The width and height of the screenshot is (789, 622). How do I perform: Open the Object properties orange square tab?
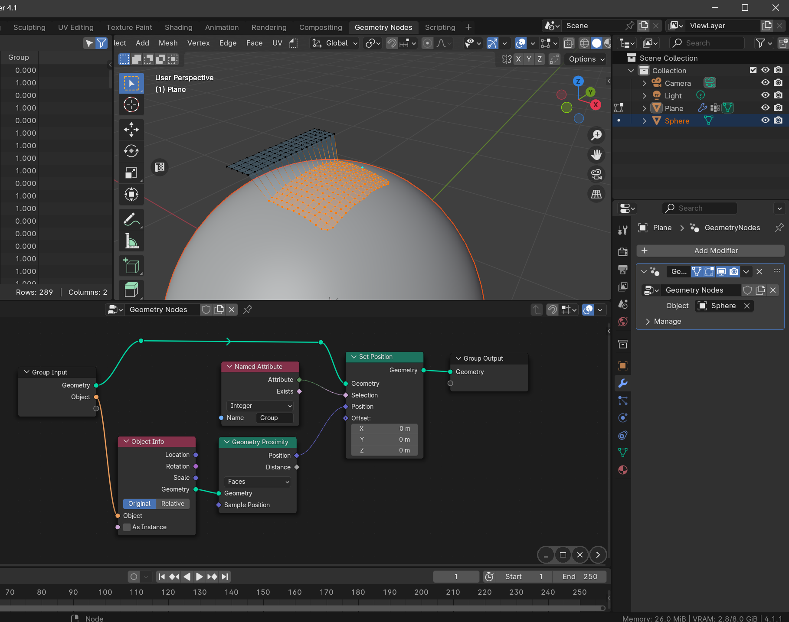(623, 365)
